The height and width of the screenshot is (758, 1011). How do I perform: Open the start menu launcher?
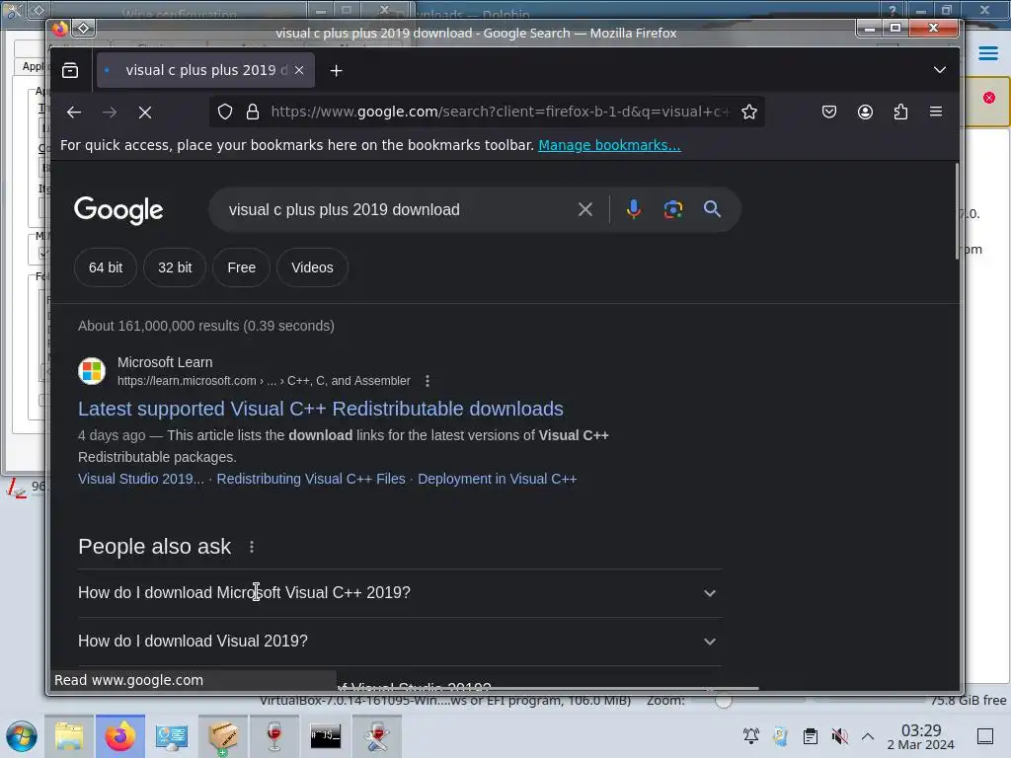(x=22, y=736)
